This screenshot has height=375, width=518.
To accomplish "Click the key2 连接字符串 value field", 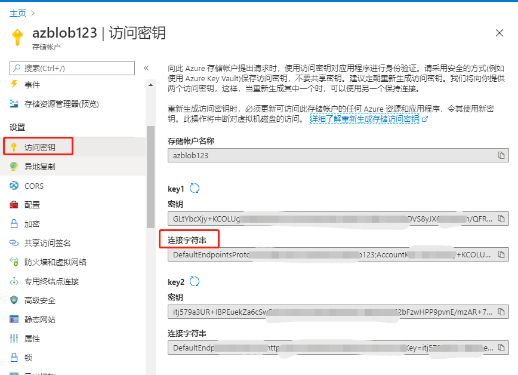I will coord(338,348).
